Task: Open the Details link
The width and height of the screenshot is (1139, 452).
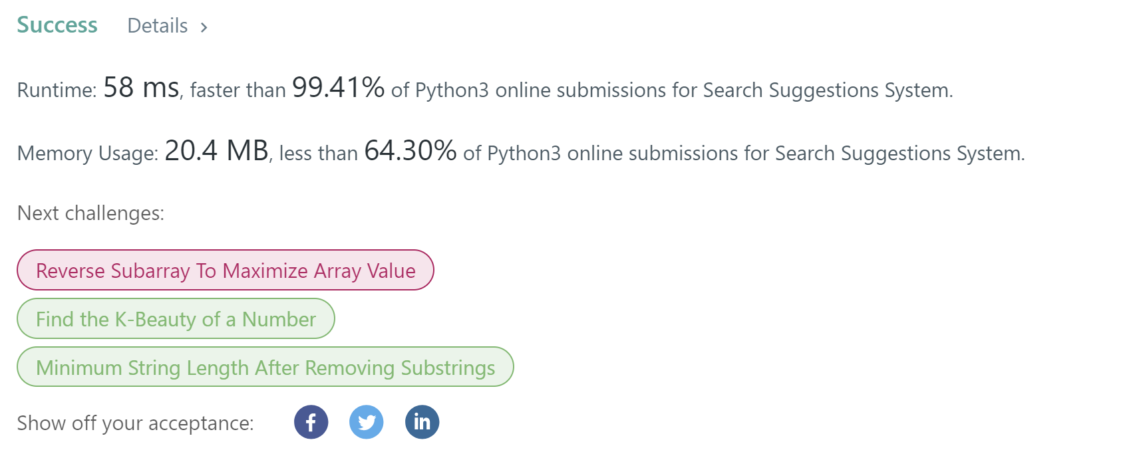Action: [158, 26]
